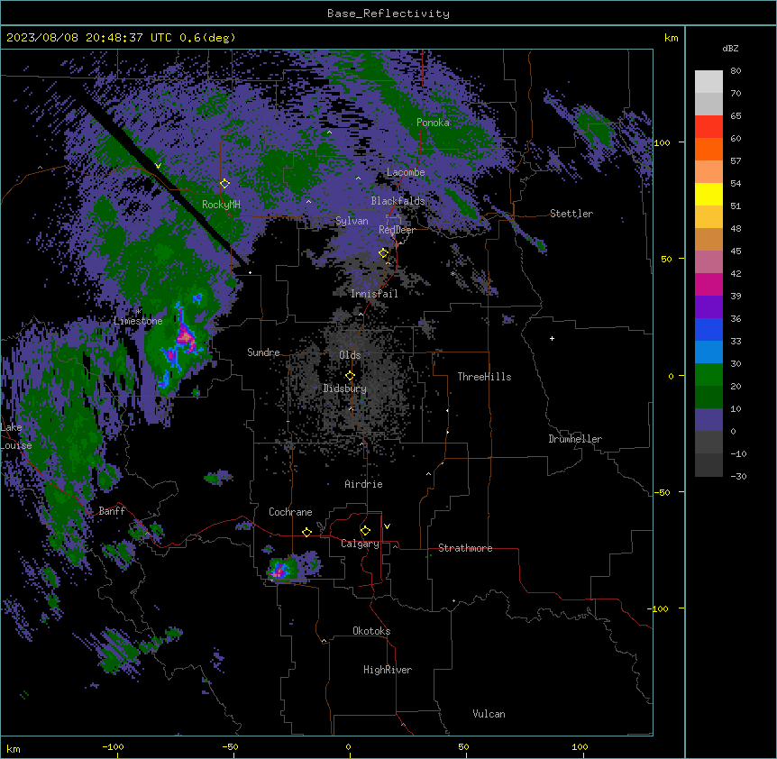Click the Calgary map label
777x759 pixels.
pyautogui.click(x=360, y=544)
